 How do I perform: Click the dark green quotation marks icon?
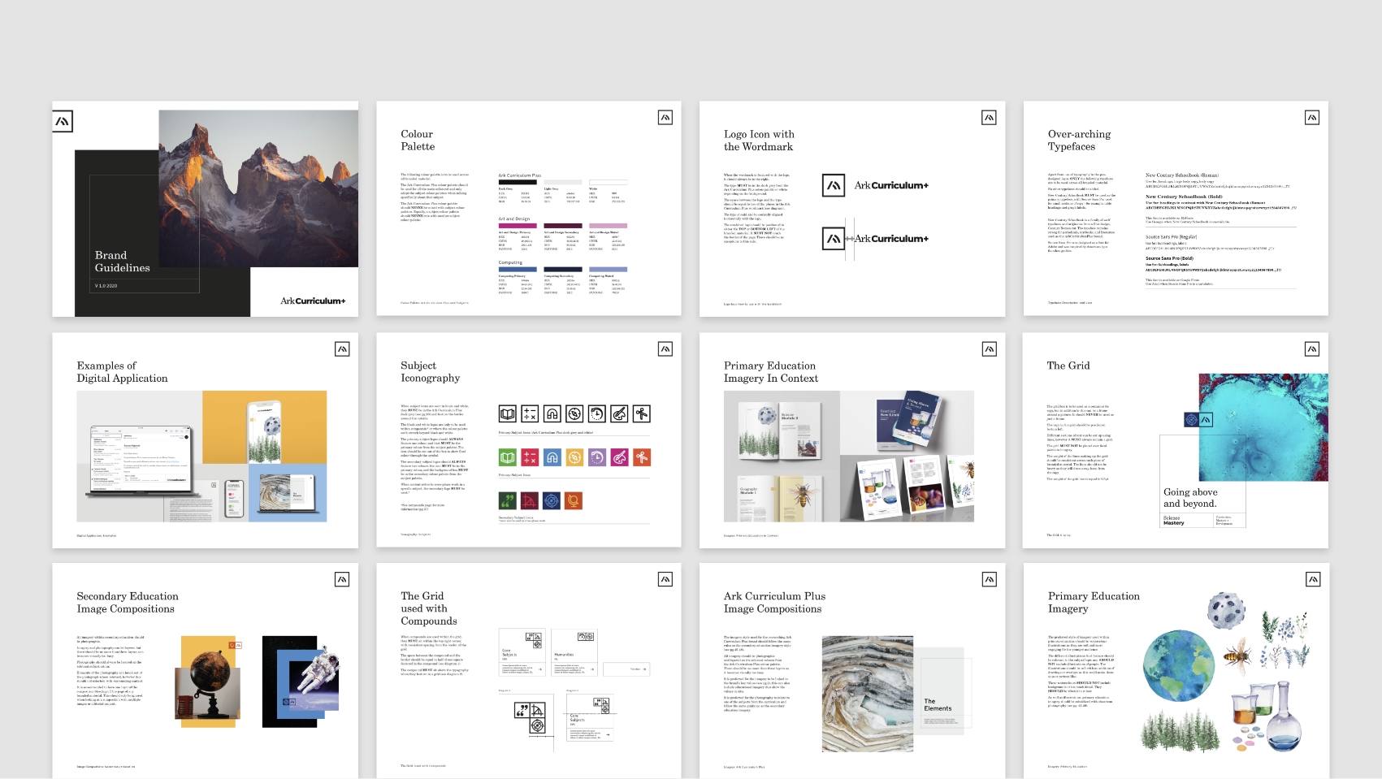coord(507,500)
